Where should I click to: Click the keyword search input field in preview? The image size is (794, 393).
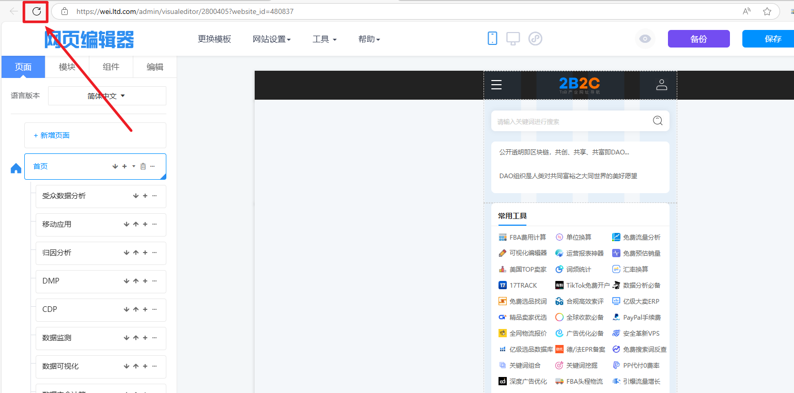568,121
